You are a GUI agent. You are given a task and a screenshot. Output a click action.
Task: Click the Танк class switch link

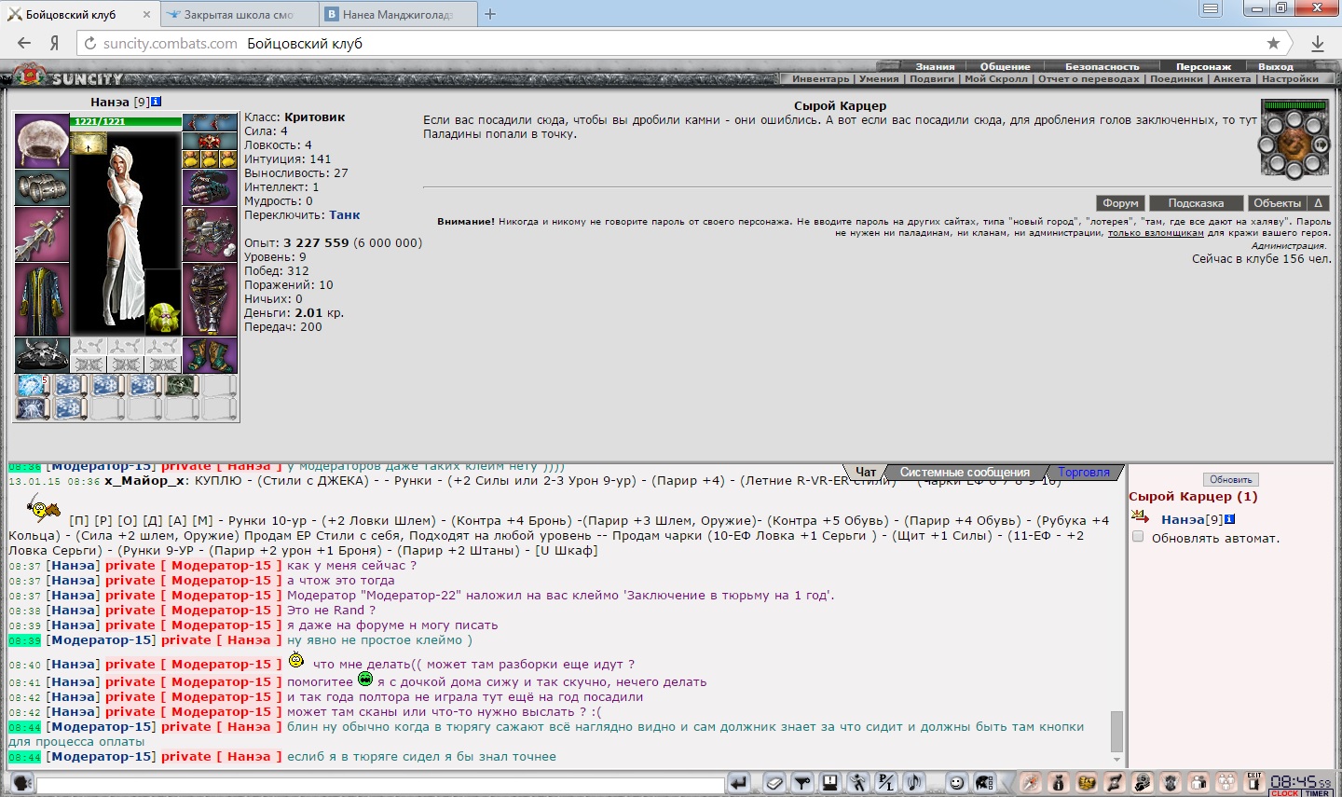[344, 215]
